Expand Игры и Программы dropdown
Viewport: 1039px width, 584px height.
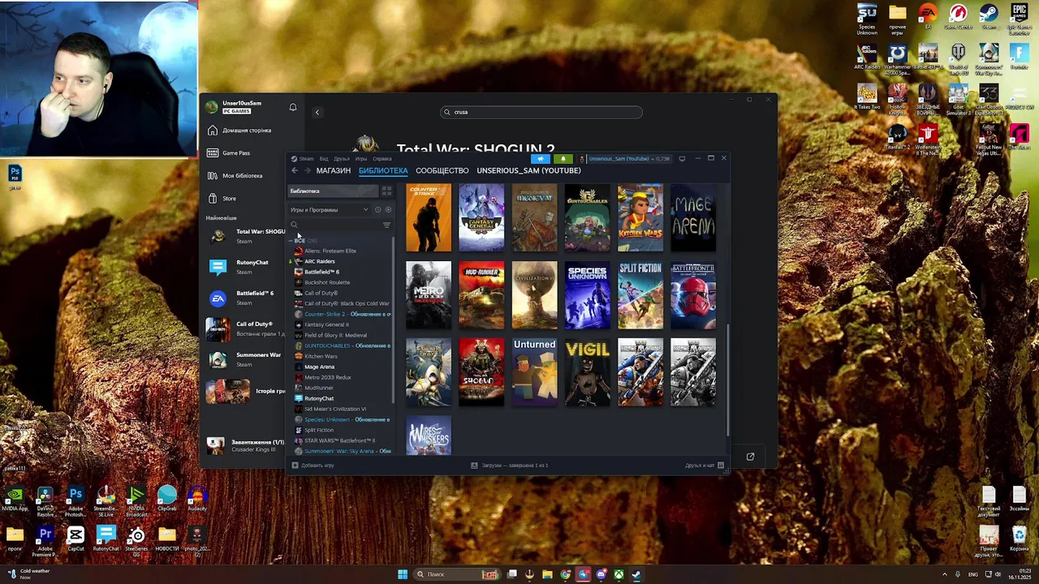click(x=329, y=209)
